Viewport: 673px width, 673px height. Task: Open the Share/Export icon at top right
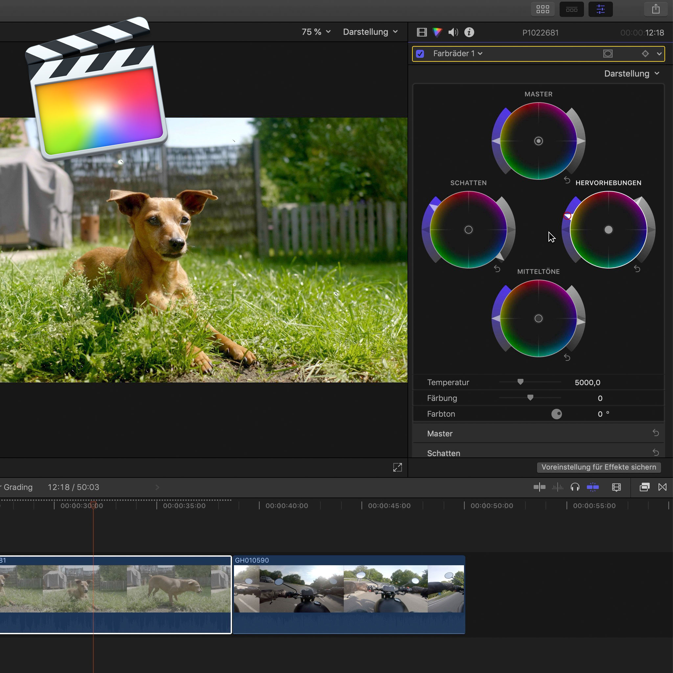(656, 9)
